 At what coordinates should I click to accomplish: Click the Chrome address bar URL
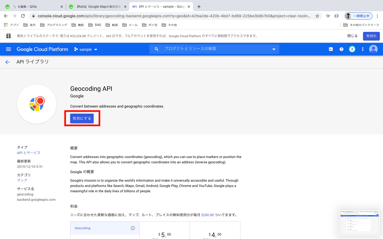(x=174, y=16)
